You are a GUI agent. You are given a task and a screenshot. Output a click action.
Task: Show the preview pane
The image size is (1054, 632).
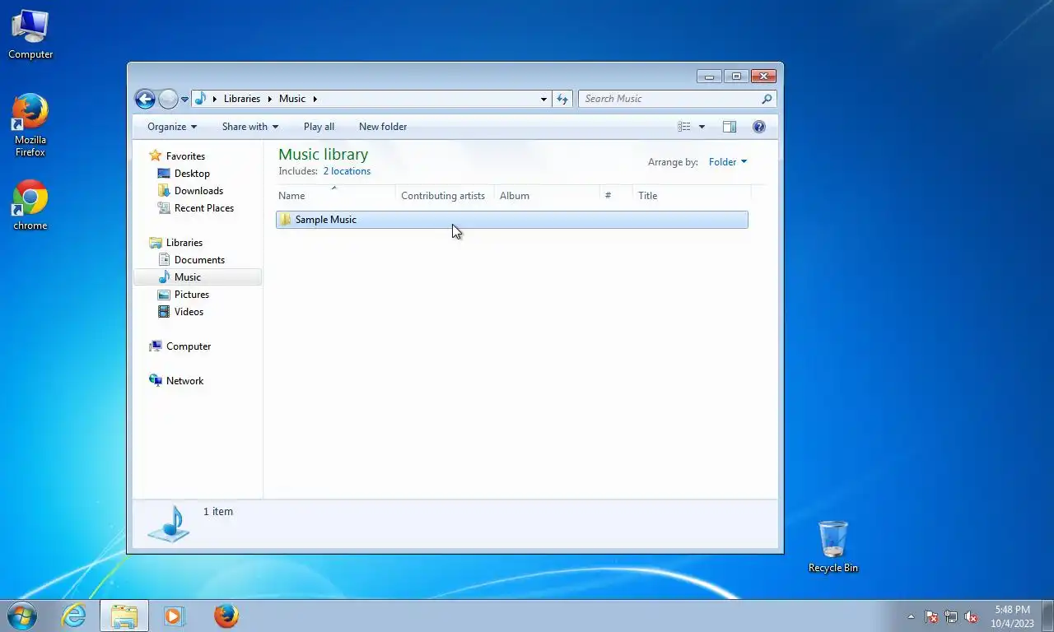click(x=730, y=127)
